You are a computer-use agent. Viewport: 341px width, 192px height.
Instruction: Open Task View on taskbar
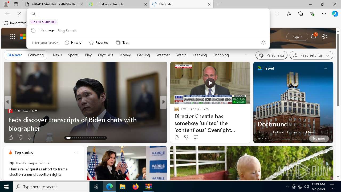(x=96, y=187)
